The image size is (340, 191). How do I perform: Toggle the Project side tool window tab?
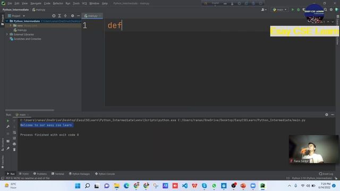3,20
